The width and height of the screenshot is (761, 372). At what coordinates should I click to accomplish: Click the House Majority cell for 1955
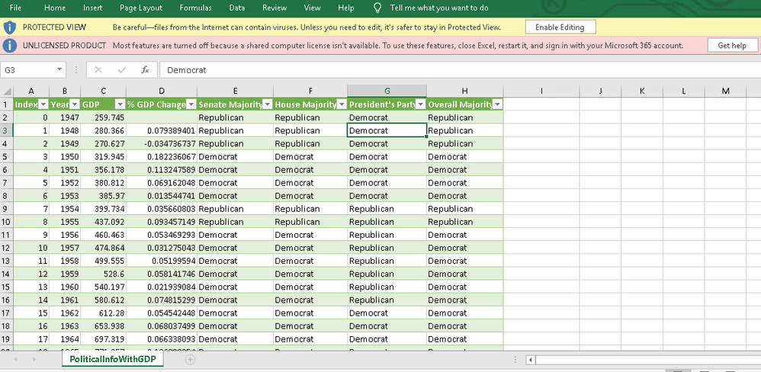point(310,222)
